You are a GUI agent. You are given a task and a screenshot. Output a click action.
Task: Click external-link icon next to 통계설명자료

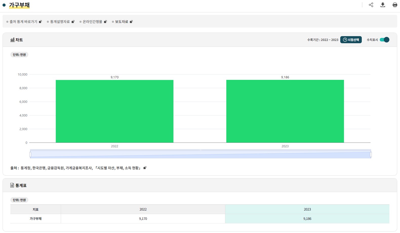coord(73,22)
